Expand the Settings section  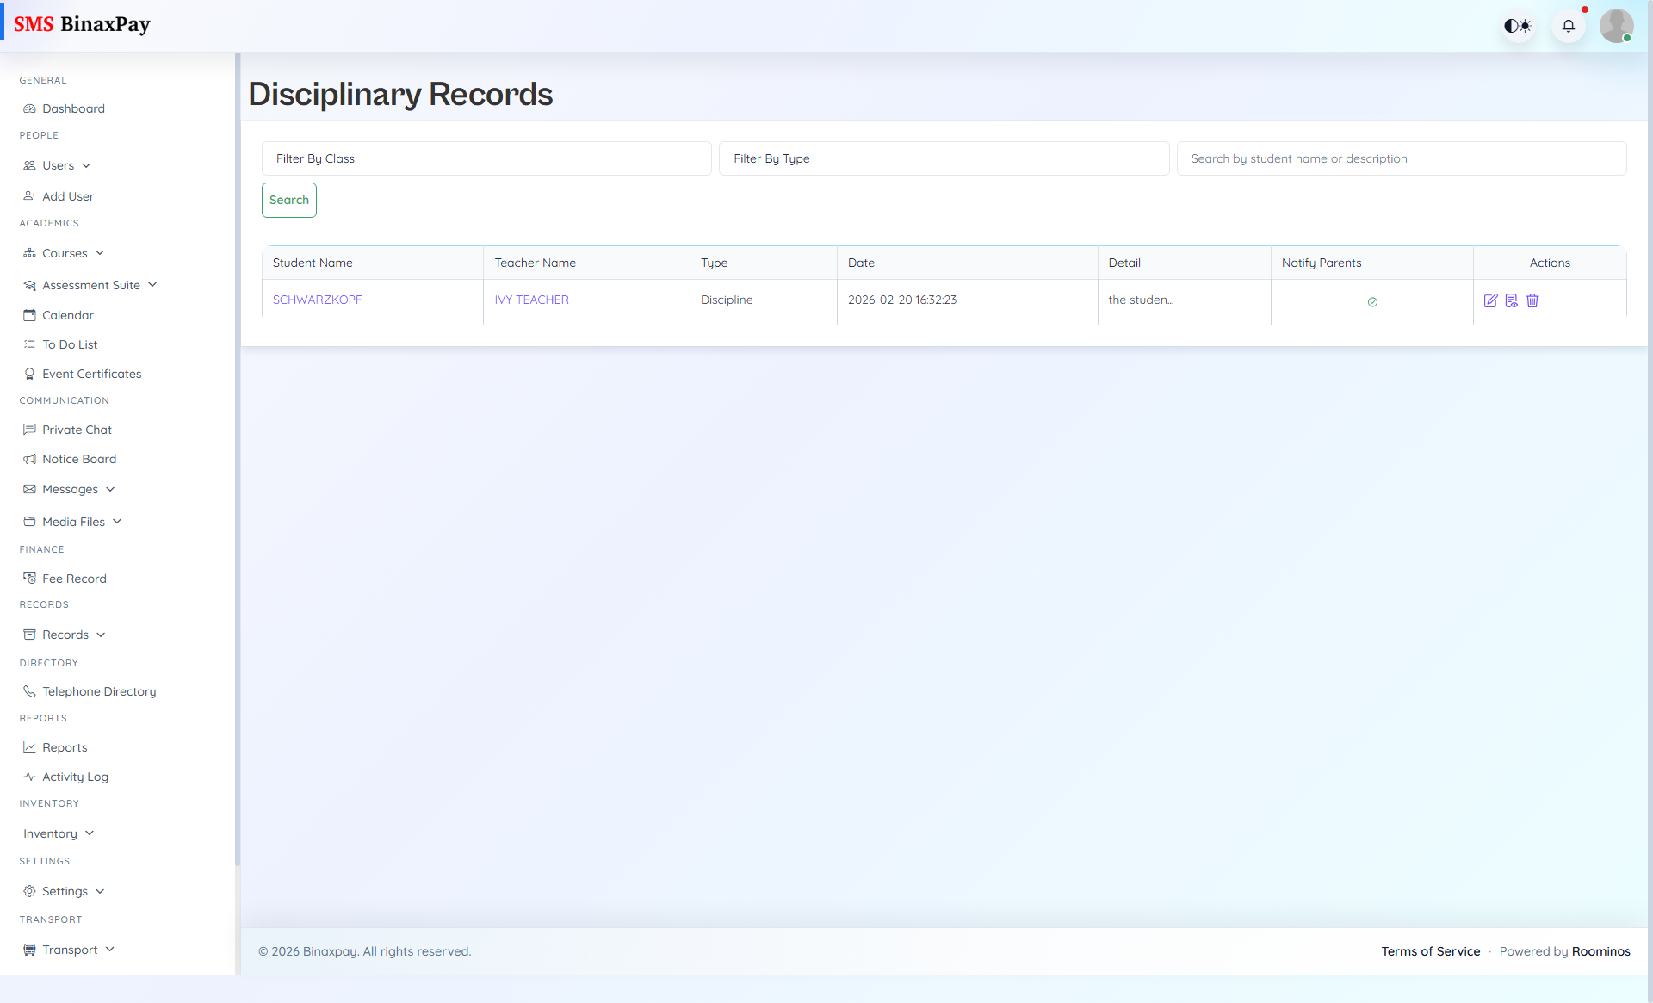click(x=65, y=891)
